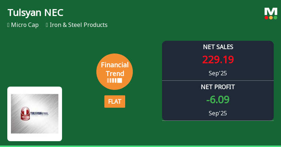Open the Tulsyan Steel logo thumbnail
The width and height of the screenshot is (281, 147).
tap(35, 114)
